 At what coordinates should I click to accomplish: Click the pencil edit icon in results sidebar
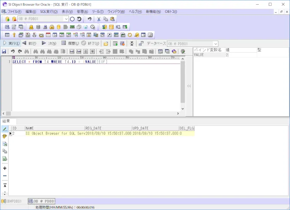(5, 129)
